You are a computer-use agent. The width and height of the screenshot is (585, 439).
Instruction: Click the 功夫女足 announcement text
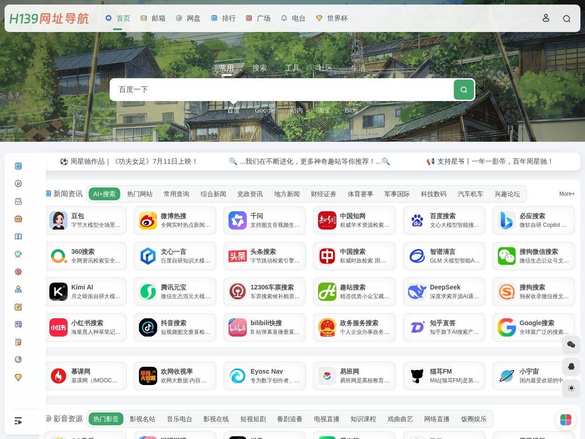[129, 161]
